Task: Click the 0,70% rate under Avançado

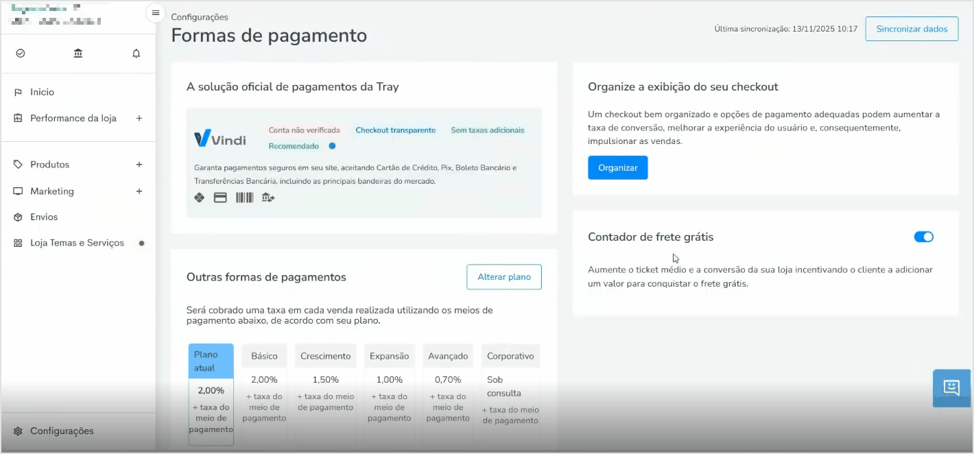Action: tap(448, 379)
